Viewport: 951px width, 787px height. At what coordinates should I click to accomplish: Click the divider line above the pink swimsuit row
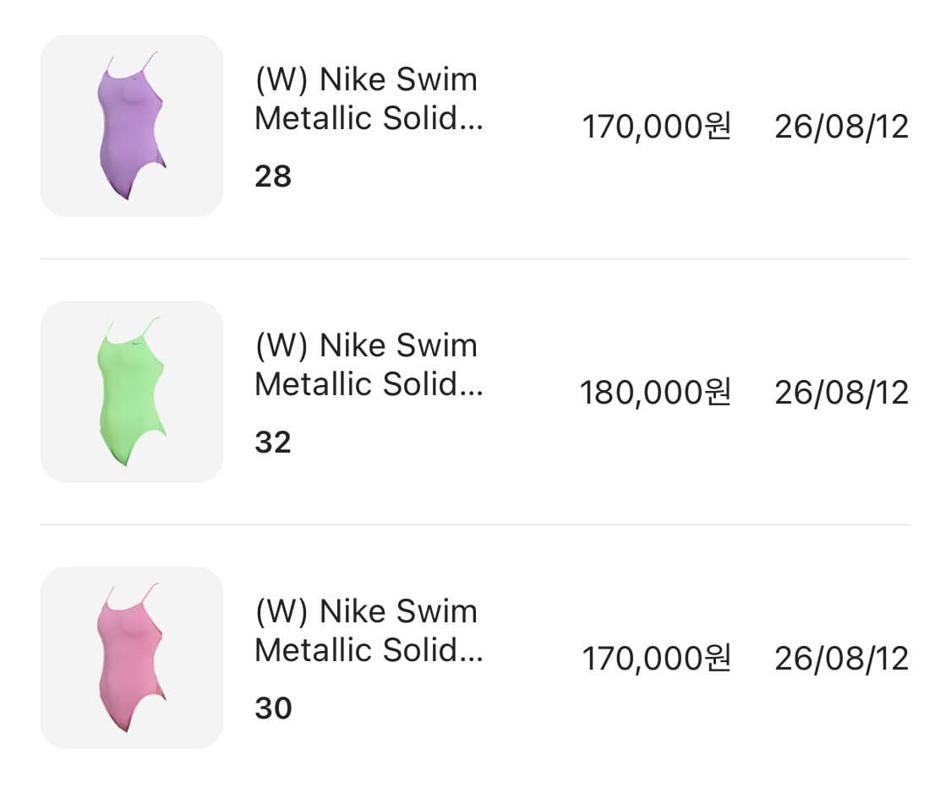(x=475, y=524)
